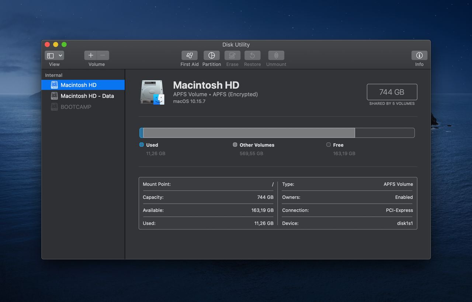This screenshot has width=472, height=302.
Task: Click the 744 GB capacity box
Action: [392, 92]
